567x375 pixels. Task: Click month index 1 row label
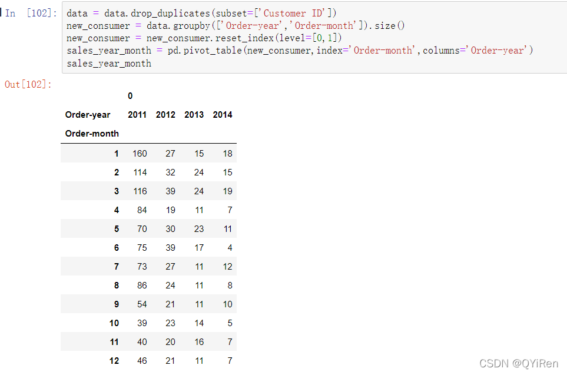(x=117, y=154)
